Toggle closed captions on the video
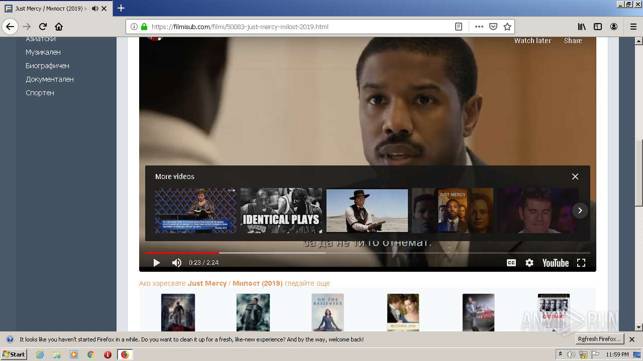 coord(511,263)
